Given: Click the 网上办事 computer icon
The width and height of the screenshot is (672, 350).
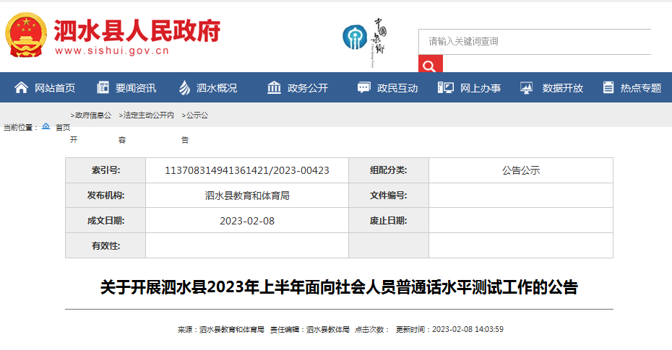Looking at the screenshot, I should (446, 88).
